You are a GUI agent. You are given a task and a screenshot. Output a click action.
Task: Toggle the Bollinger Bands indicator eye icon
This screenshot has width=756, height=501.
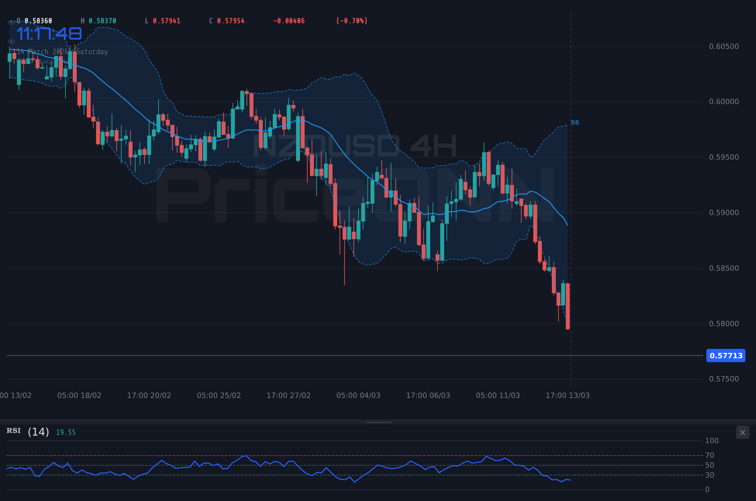pyautogui.click(x=12, y=41)
